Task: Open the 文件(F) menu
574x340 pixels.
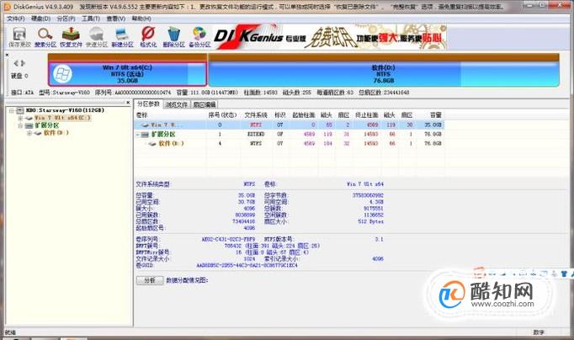Action: click(x=16, y=19)
